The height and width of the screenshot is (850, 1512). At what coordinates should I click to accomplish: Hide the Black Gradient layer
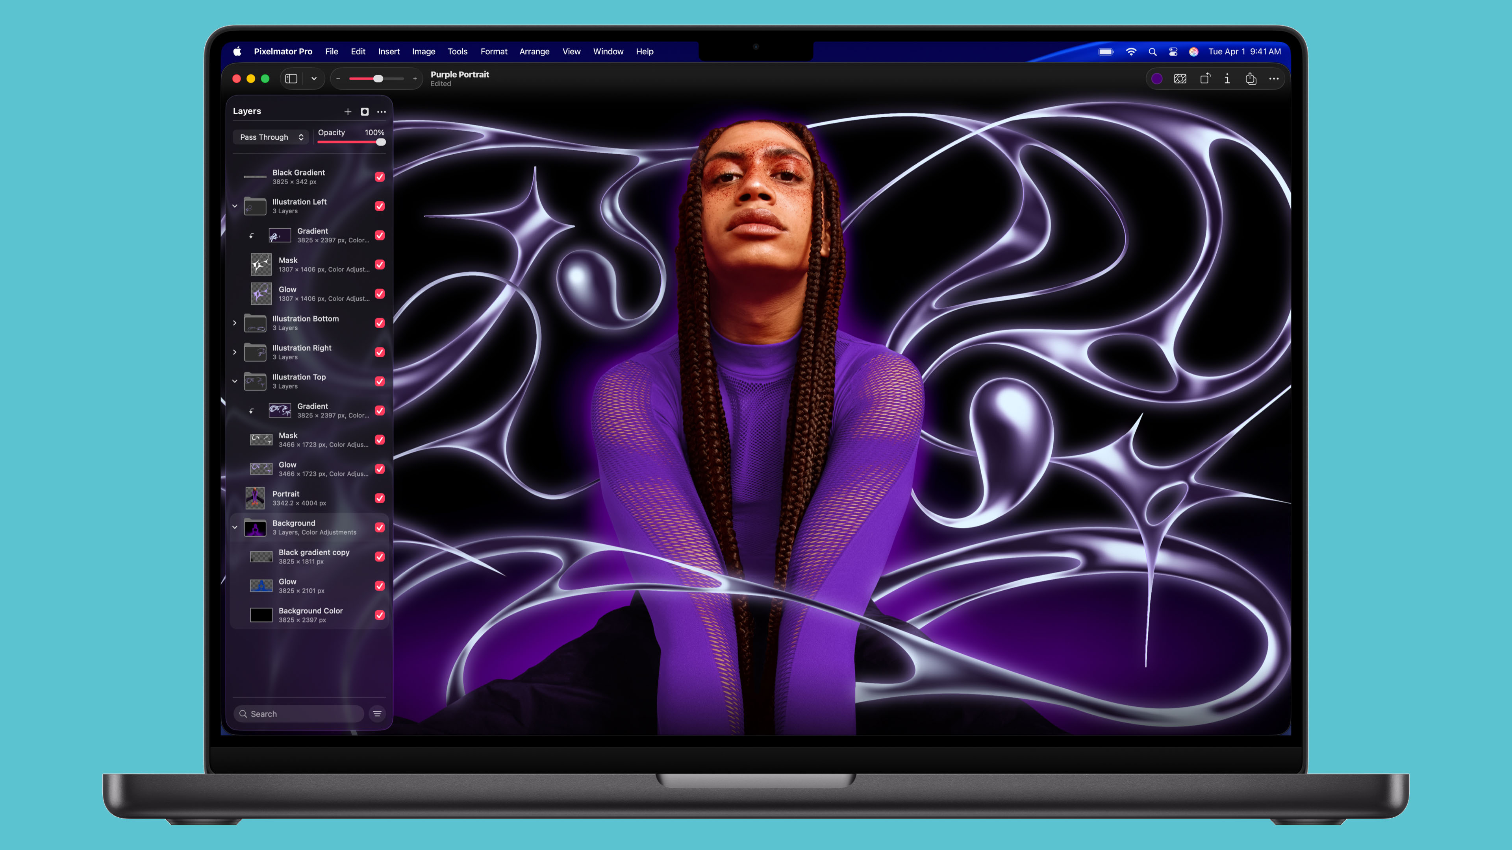point(380,177)
